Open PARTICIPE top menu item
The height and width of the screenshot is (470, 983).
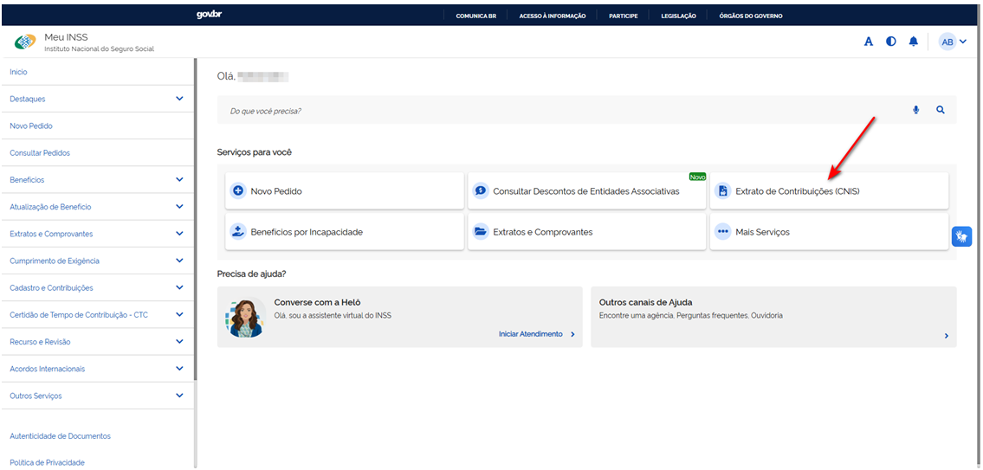(x=624, y=16)
